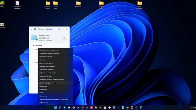This screenshot has width=196, height=110.
Task: Open taskbar Search magnifier
Action: coord(60,108)
